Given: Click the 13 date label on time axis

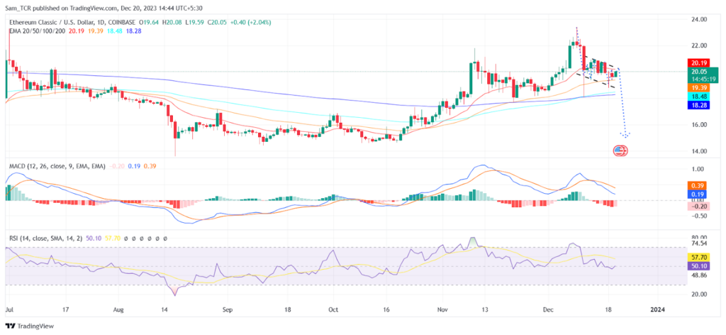Looking at the screenshot, I should tap(485, 308).
